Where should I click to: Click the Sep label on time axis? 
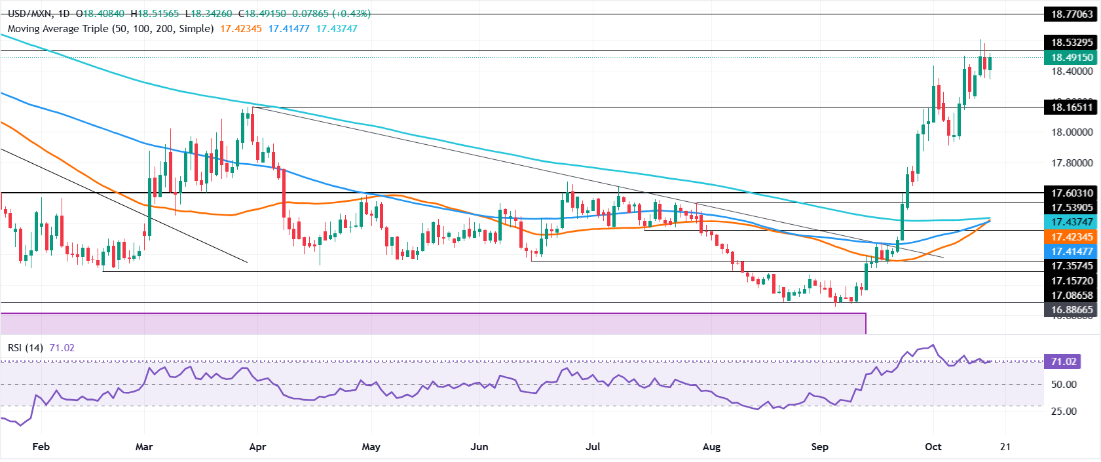[819, 447]
